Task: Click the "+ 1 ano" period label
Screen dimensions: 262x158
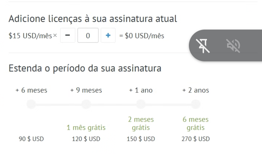Action: click(141, 90)
